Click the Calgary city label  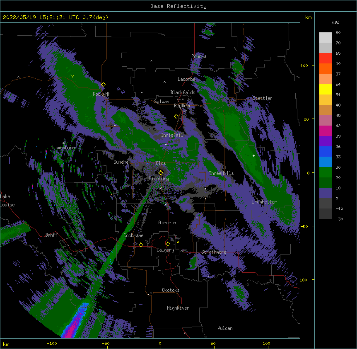(x=165, y=250)
